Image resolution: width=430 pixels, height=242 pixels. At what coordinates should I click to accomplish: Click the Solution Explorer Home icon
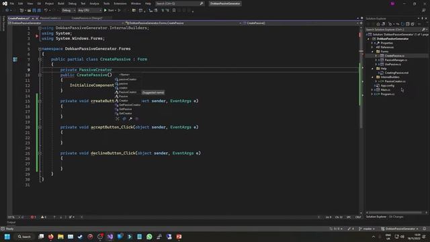(x=378, y=24)
